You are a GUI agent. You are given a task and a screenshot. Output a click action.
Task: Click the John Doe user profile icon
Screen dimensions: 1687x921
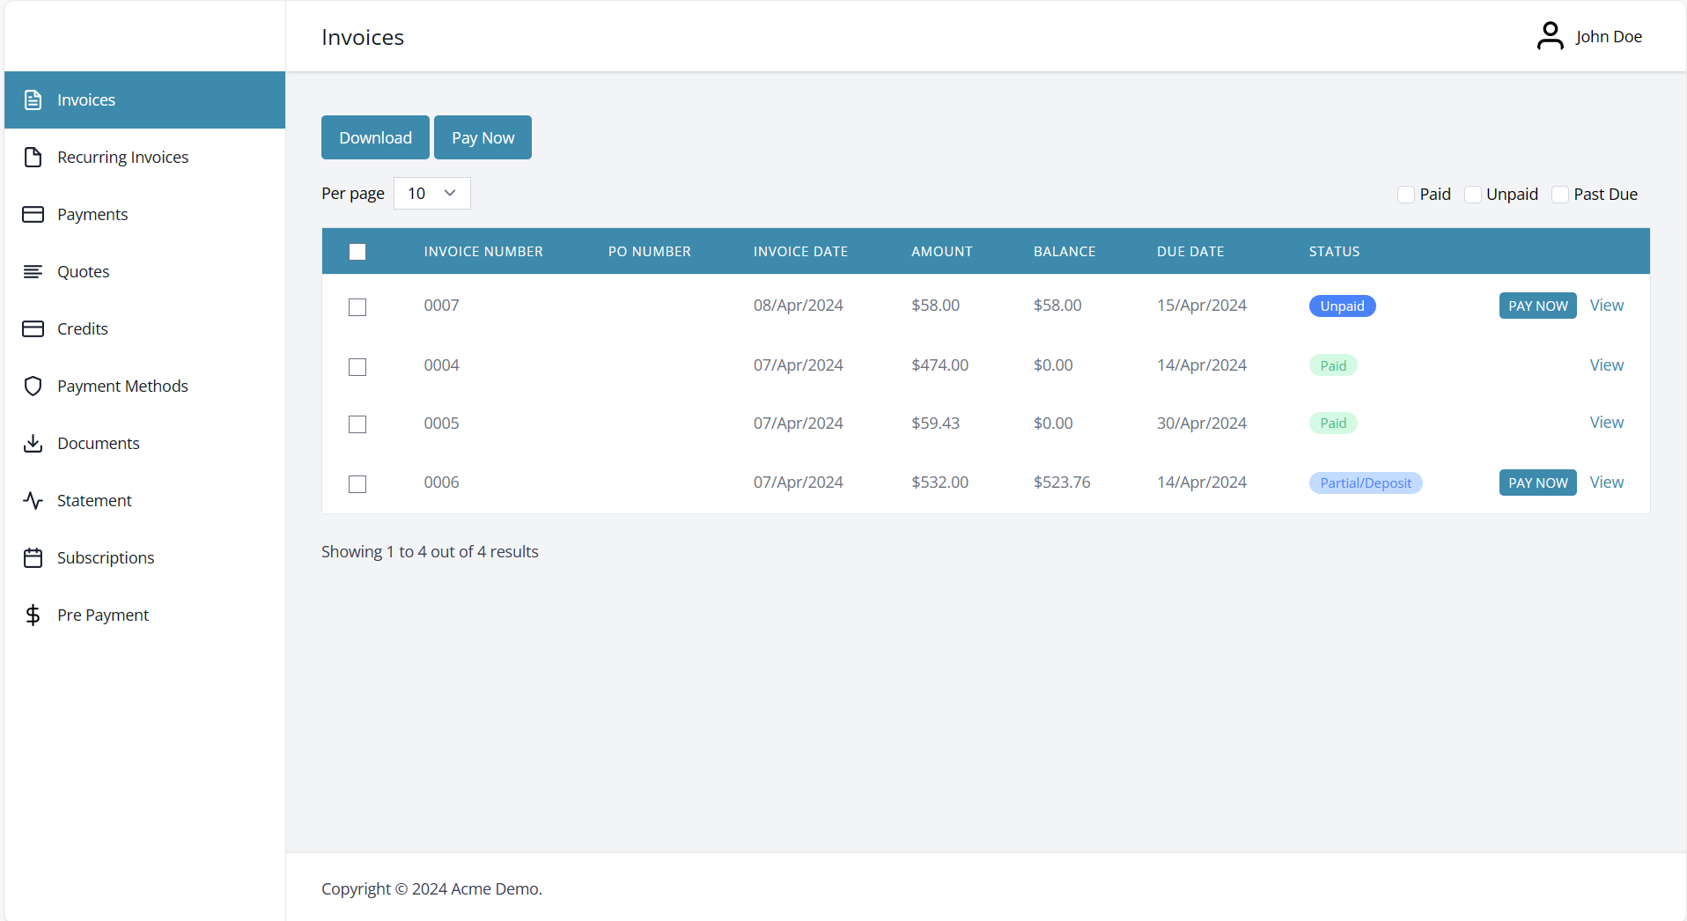pyautogui.click(x=1551, y=36)
